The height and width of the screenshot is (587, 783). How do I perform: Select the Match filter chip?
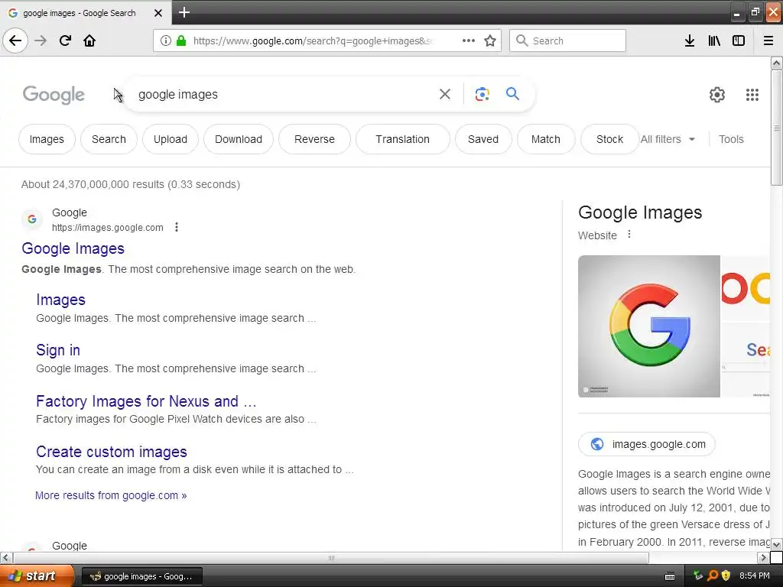546,139
